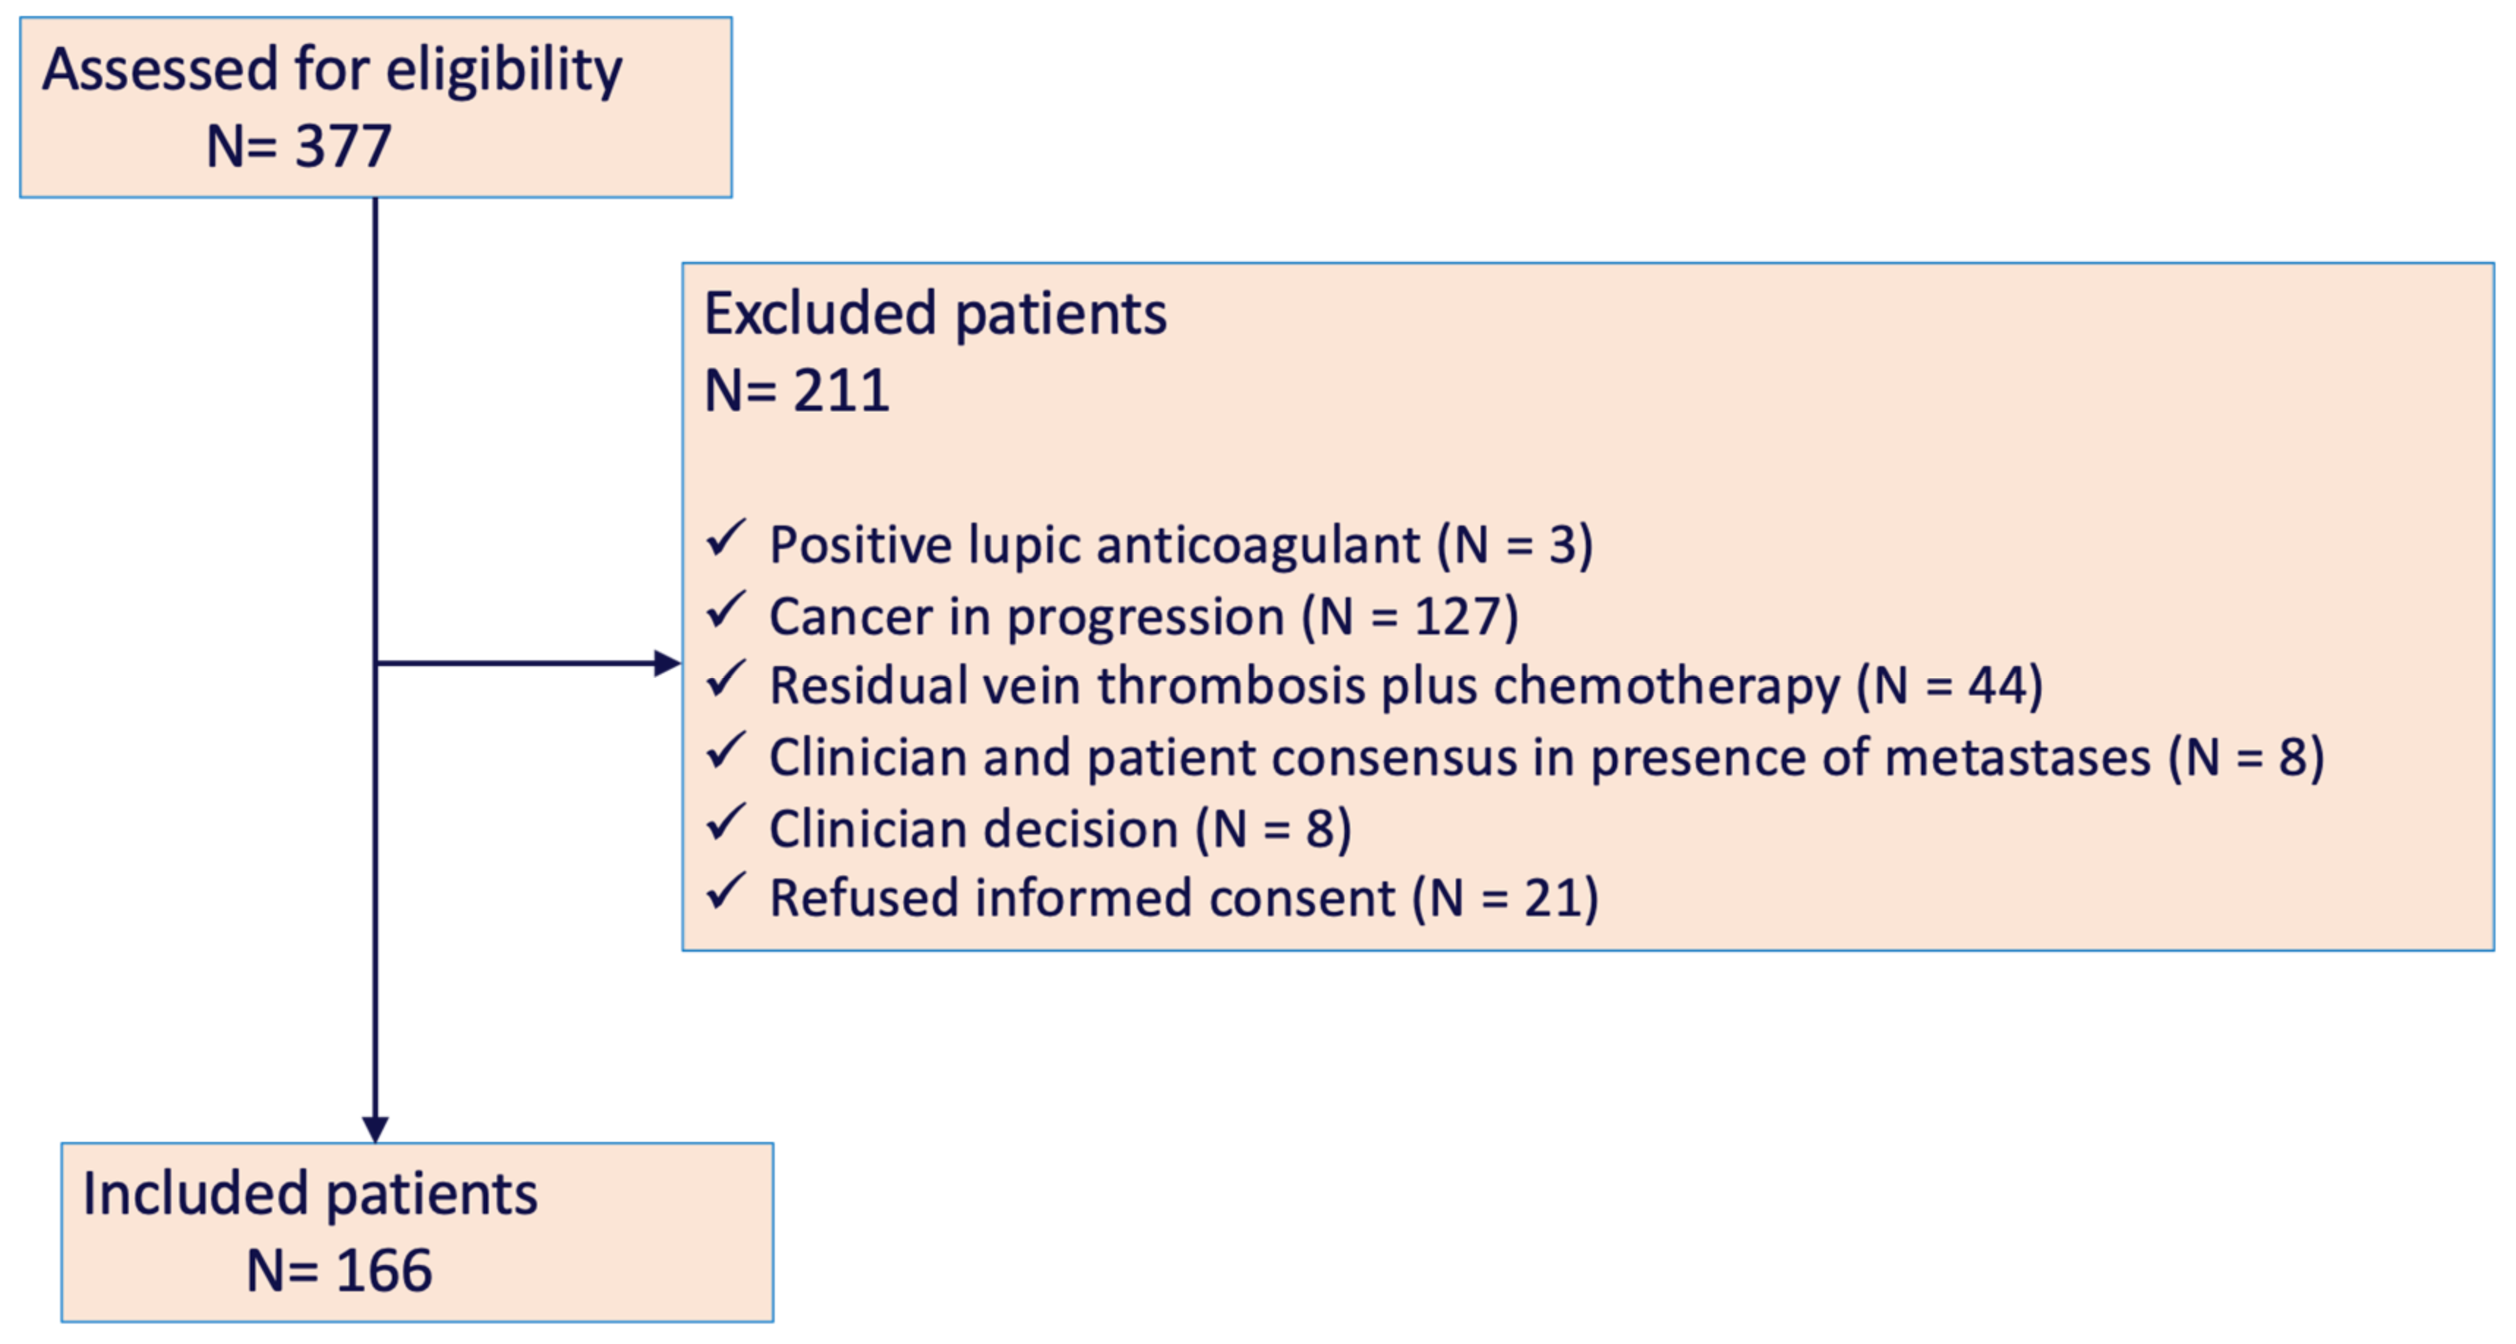Click the "Positive lupic anticoagulant (N = 3)" text

click(x=1181, y=545)
